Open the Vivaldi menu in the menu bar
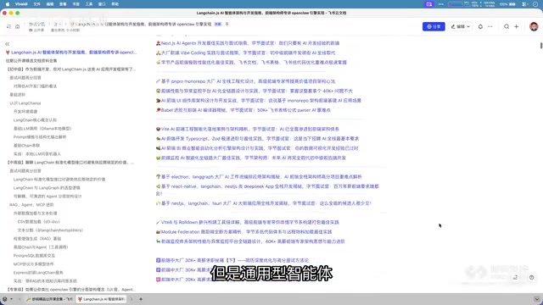The image size is (543, 305). 21,4
